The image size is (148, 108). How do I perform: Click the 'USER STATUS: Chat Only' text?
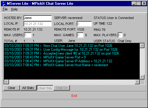[x=113, y=41]
